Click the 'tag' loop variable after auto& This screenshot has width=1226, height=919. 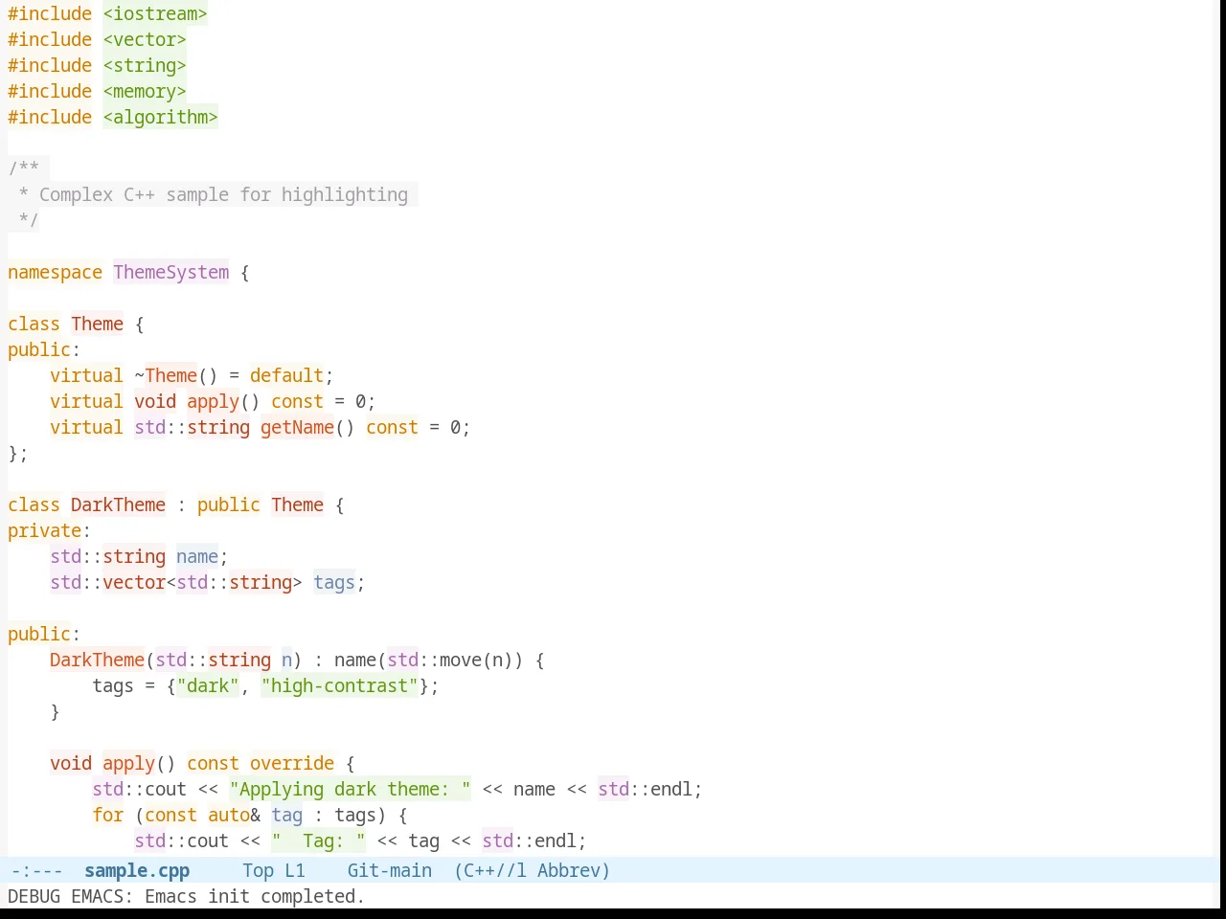point(286,815)
